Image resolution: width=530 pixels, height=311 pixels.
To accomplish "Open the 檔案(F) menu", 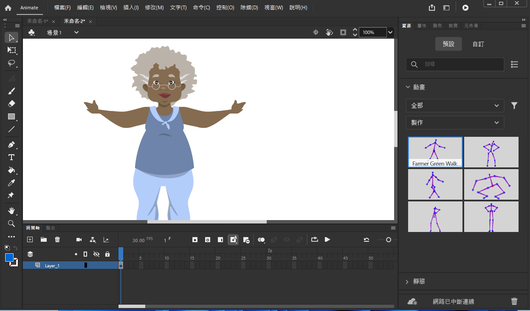I will point(62,8).
